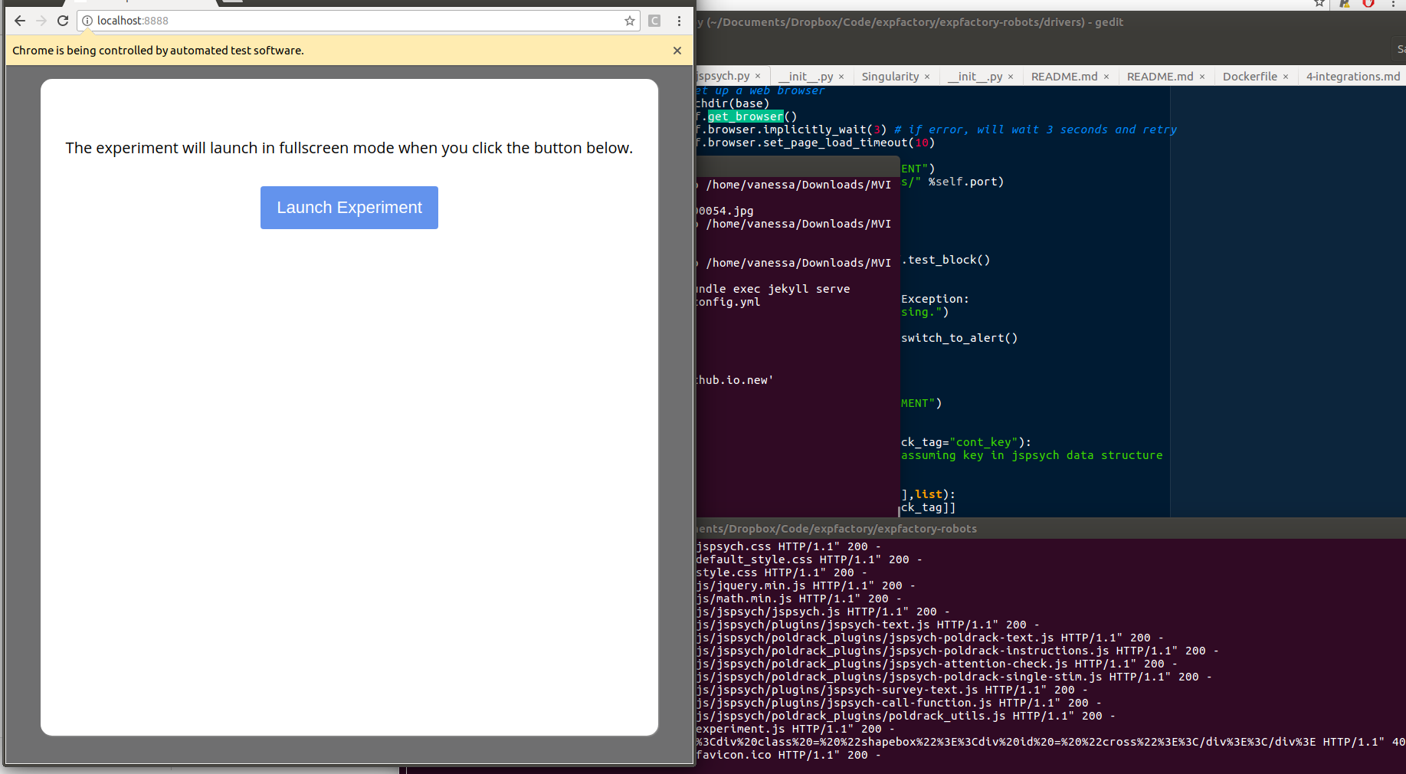Click the 'jspsych-poldrack-instructions.js' log line
The width and height of the screenshot is (1406, 774).
(959, 651)
